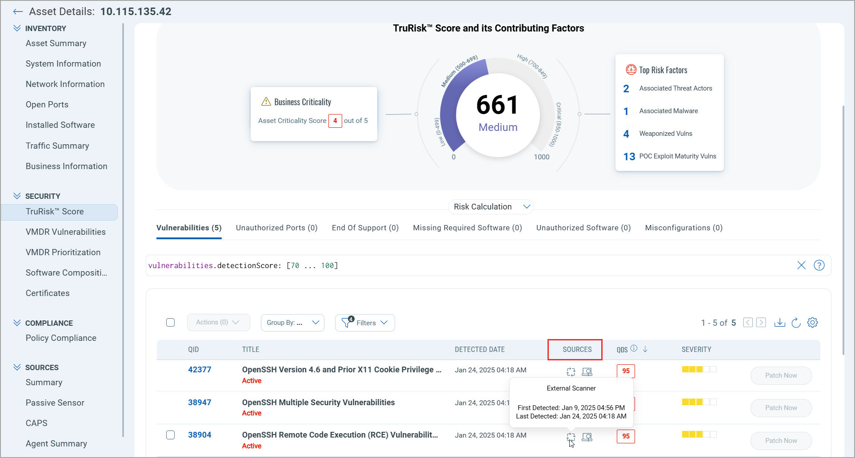
Task: Go to previous page arrow
Action: click(x=748, y=323)
